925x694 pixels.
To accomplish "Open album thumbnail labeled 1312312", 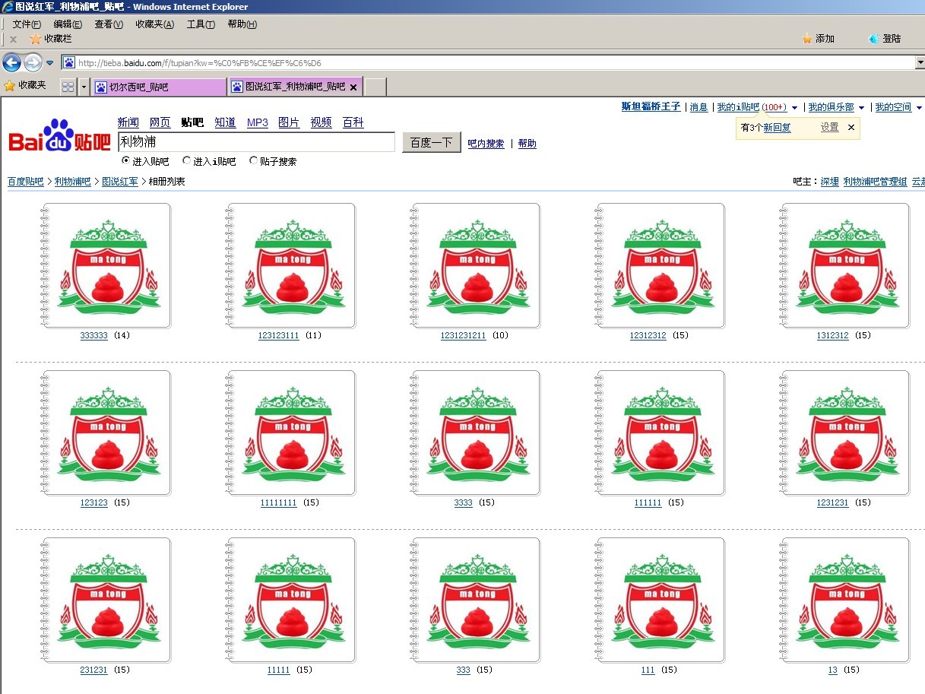I will click(845, 265).
